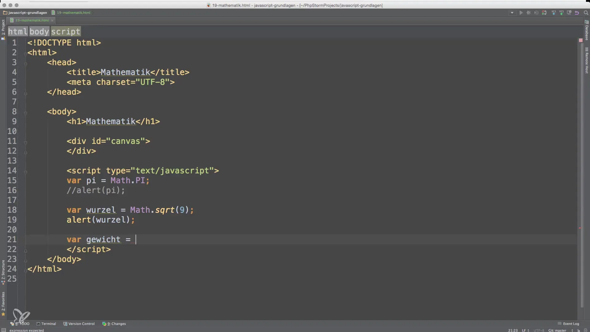Start the Debug bug icon

click(529, 13)
